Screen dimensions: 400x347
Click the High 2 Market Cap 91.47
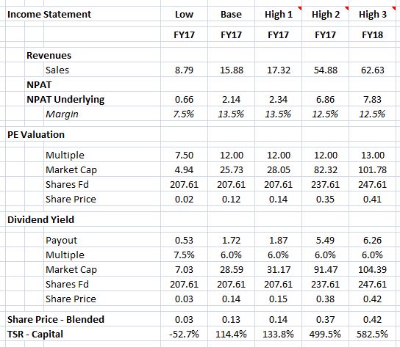[325, 270]
